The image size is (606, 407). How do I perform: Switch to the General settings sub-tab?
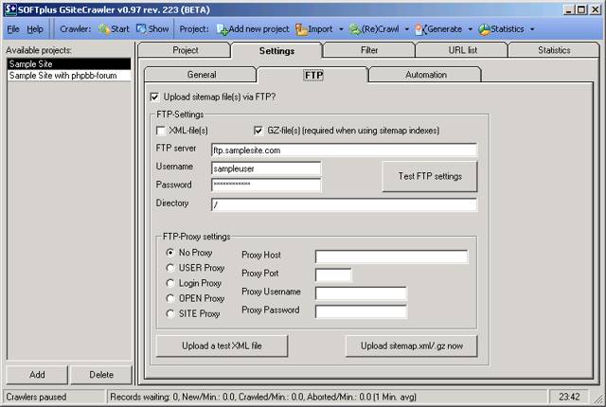coord(201,75)
